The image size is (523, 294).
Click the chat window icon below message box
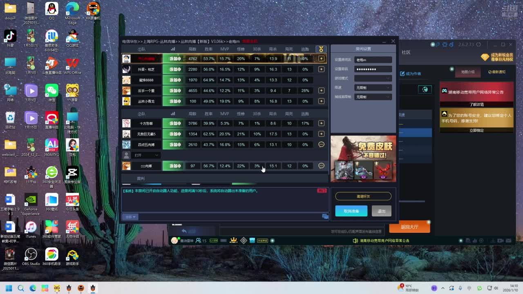coord(325,217)
